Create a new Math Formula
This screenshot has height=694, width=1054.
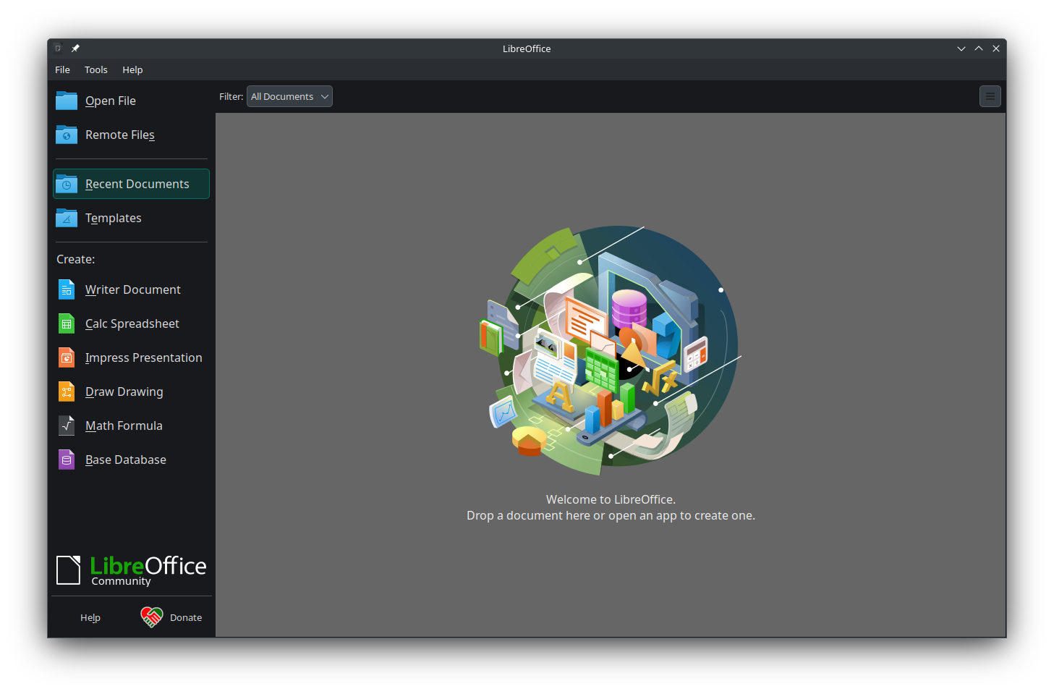click(131, 426)
